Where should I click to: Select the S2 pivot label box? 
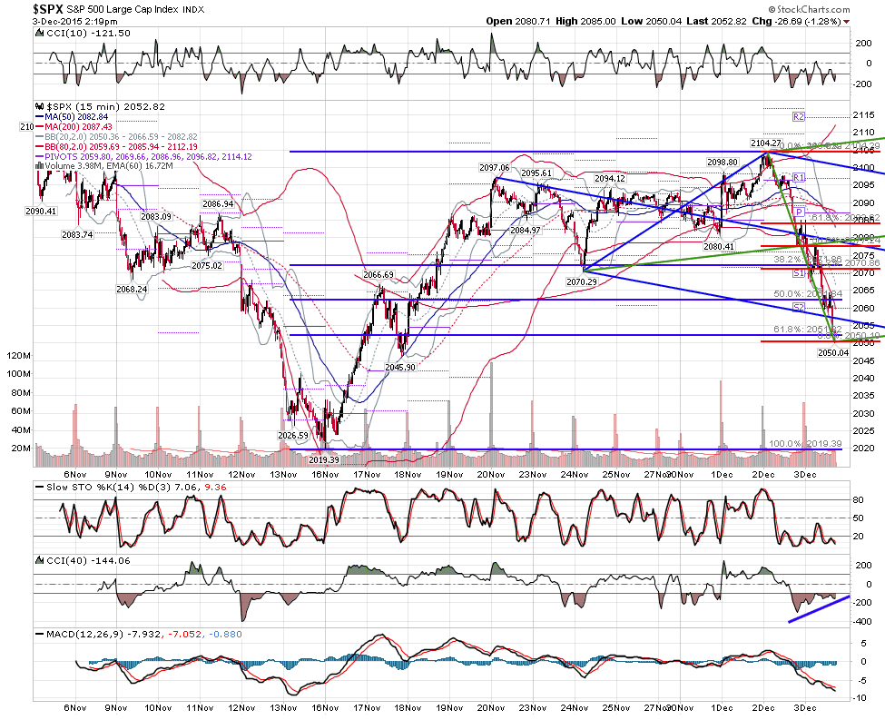point(798,307)
